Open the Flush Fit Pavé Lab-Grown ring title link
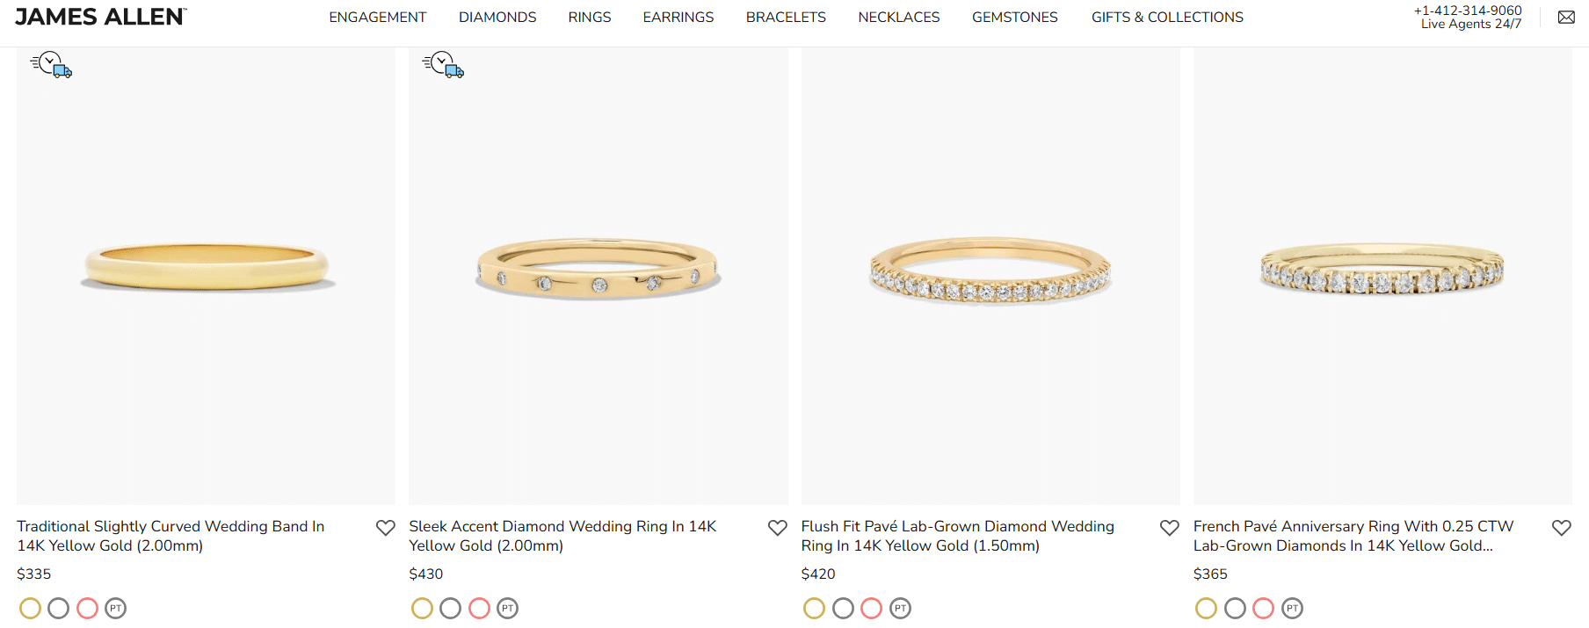1589x628 pixels. point(957,536)
